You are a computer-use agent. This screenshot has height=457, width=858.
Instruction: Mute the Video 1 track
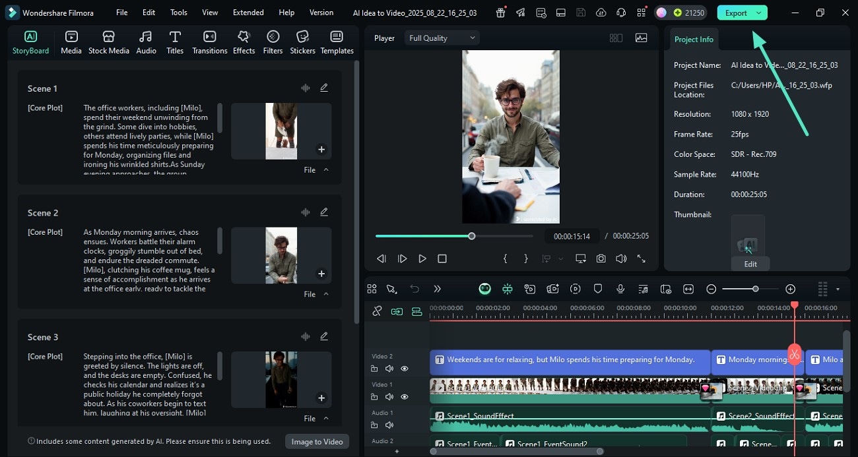(x=389, y=397)
